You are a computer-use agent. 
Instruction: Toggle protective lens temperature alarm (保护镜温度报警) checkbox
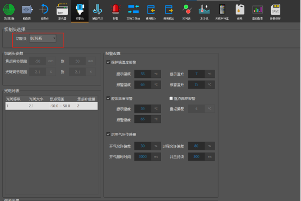tap(108, 62)
